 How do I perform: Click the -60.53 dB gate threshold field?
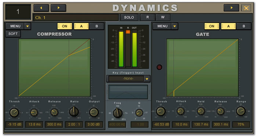click(x=161, y=125)
